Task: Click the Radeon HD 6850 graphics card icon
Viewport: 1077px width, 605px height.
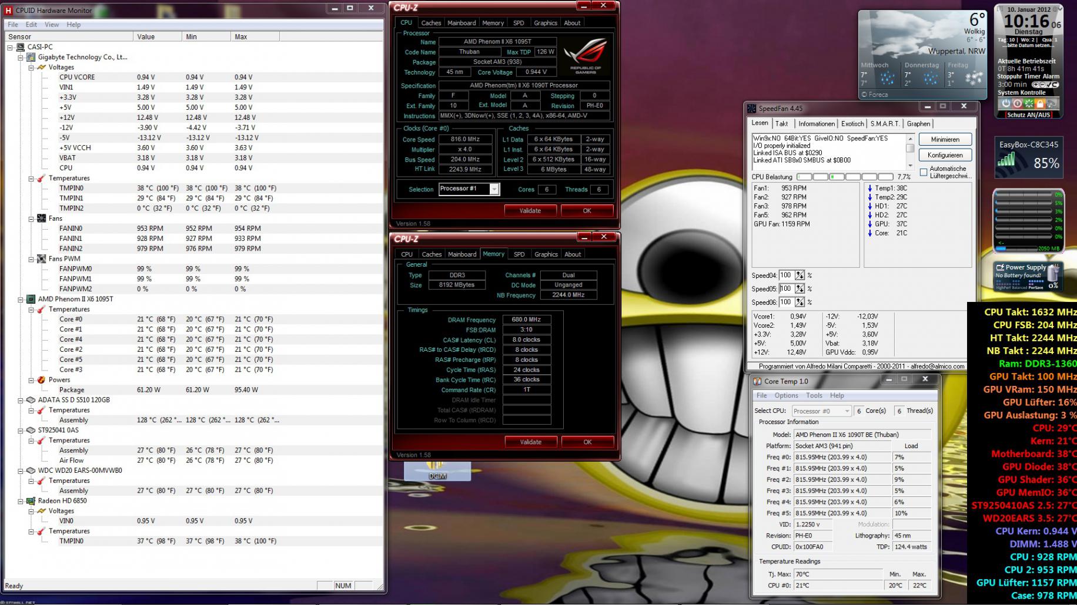Action: [31, 500]
